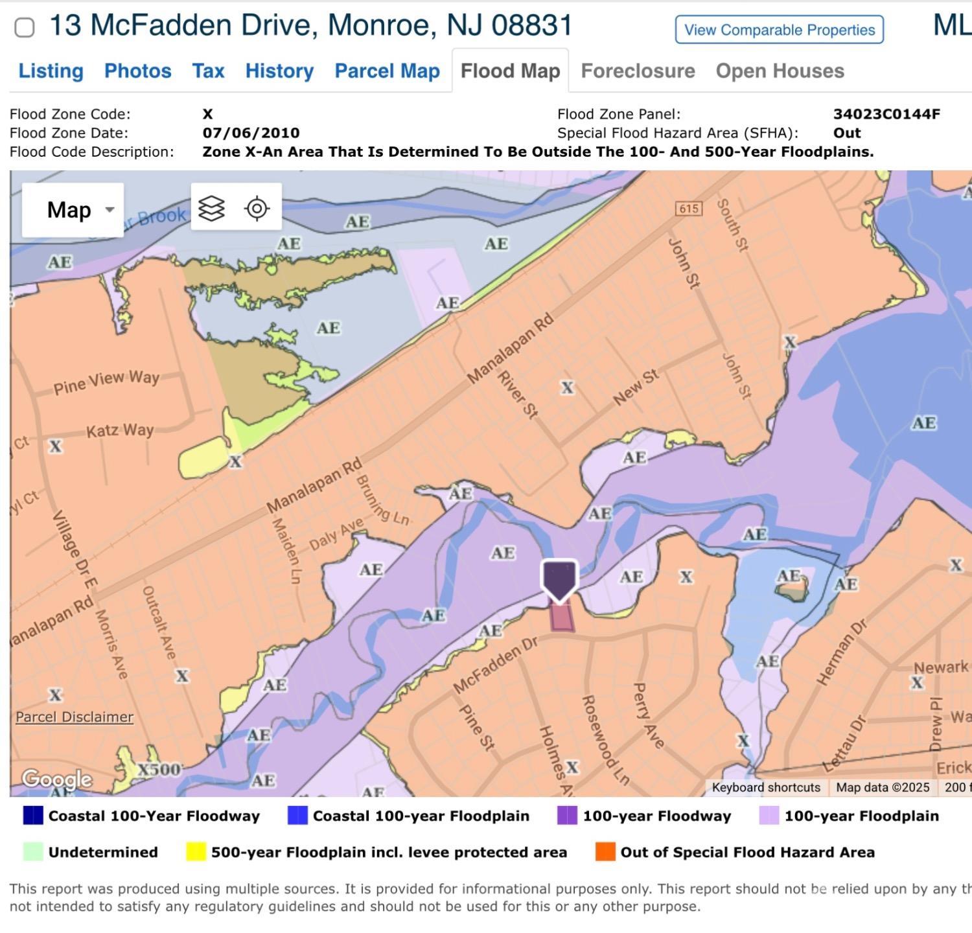Click the yellow 500-year Floodplain swatch
The image size is (972, 933).
(x=196, y=852)
